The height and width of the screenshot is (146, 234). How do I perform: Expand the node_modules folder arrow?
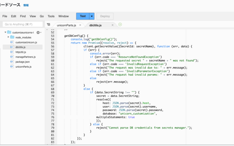[8, 38]
